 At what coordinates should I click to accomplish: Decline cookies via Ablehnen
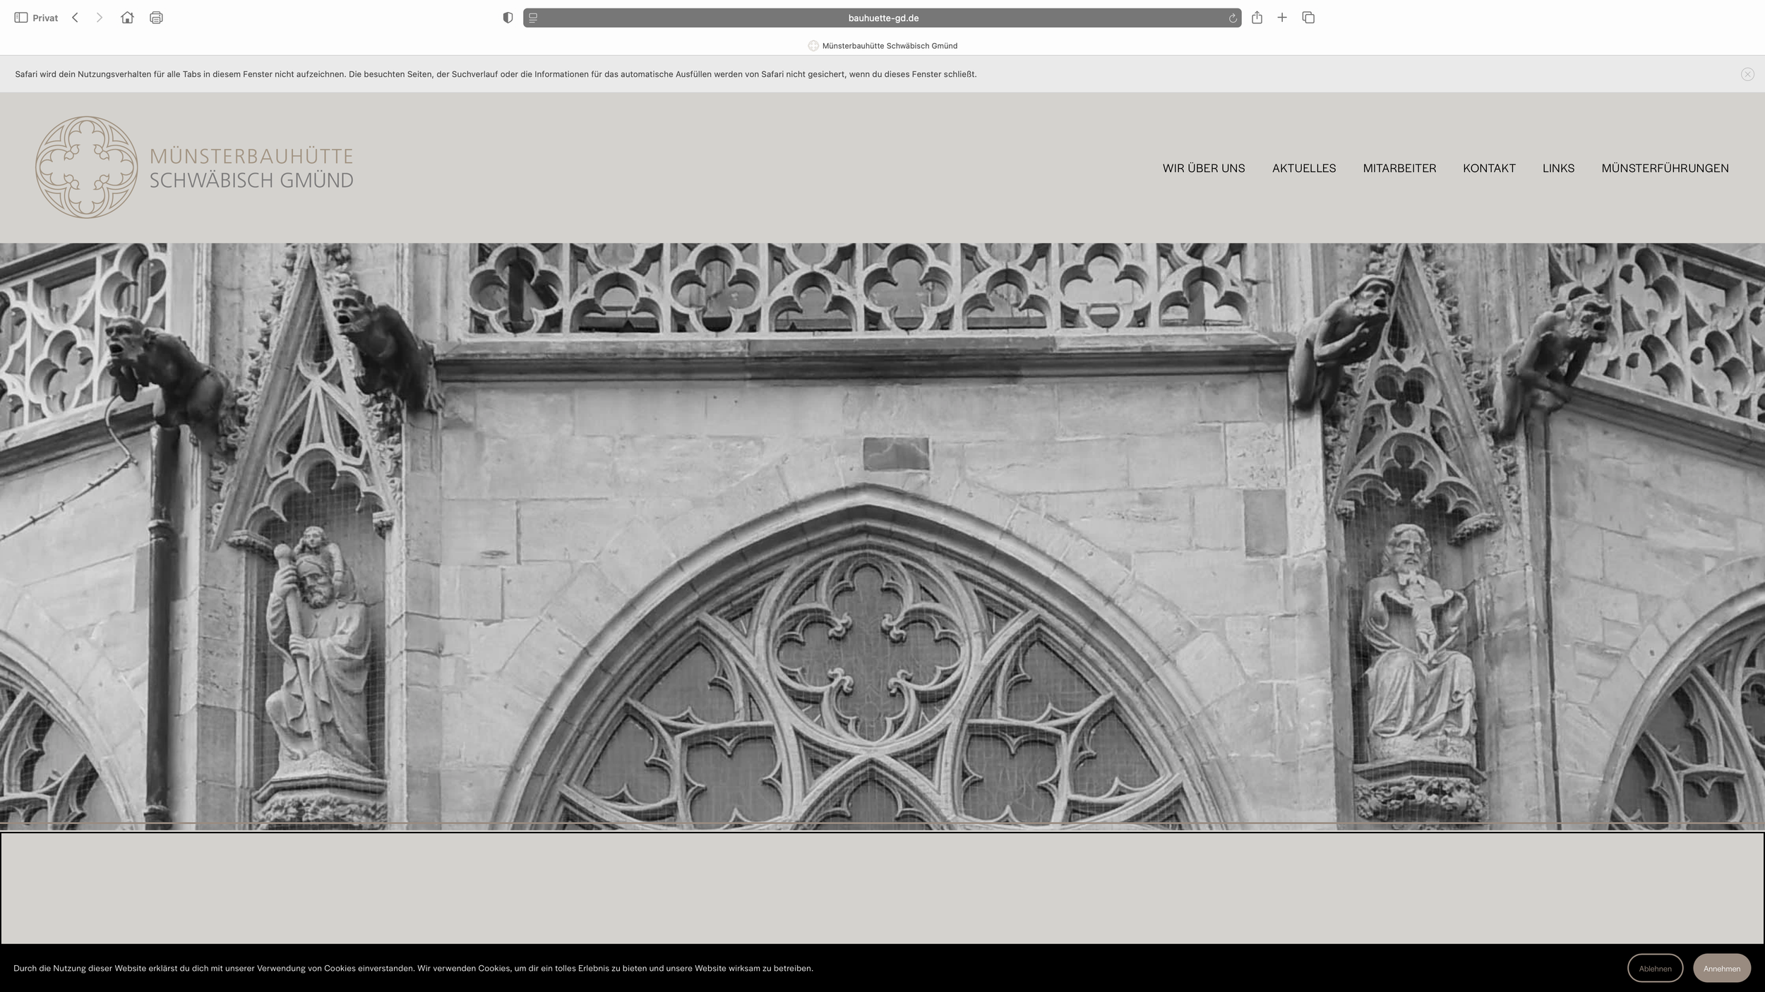(x=1656, y=967)
